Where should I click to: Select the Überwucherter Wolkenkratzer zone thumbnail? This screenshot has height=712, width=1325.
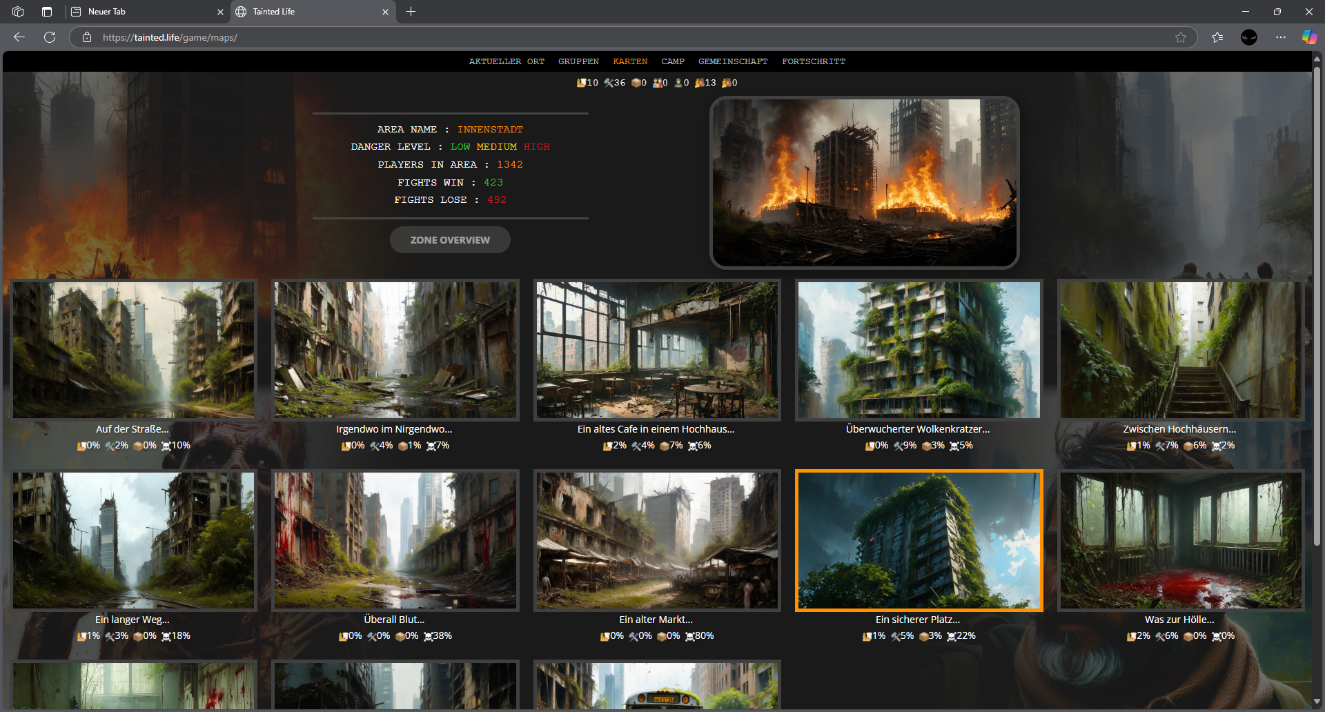point(919,350)
